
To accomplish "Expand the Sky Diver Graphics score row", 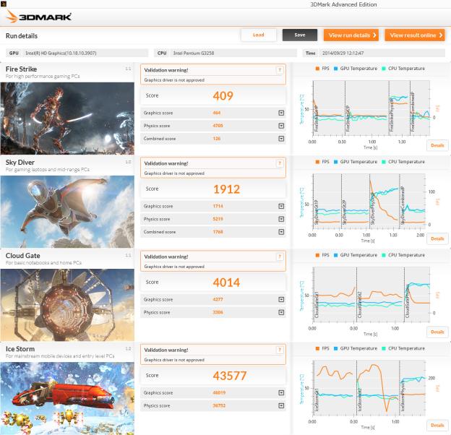I will coord(281,206).
